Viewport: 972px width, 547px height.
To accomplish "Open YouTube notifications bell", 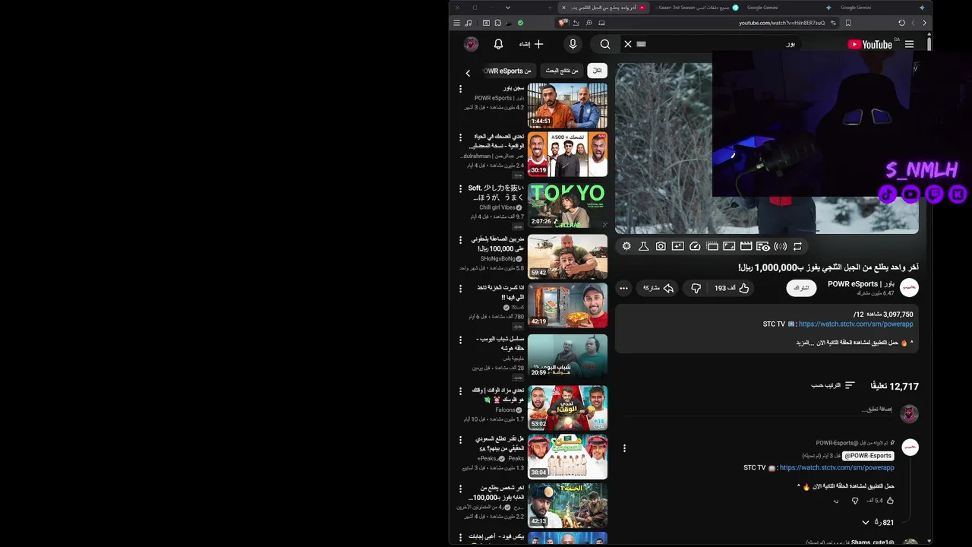I will (x=498, y=44).
